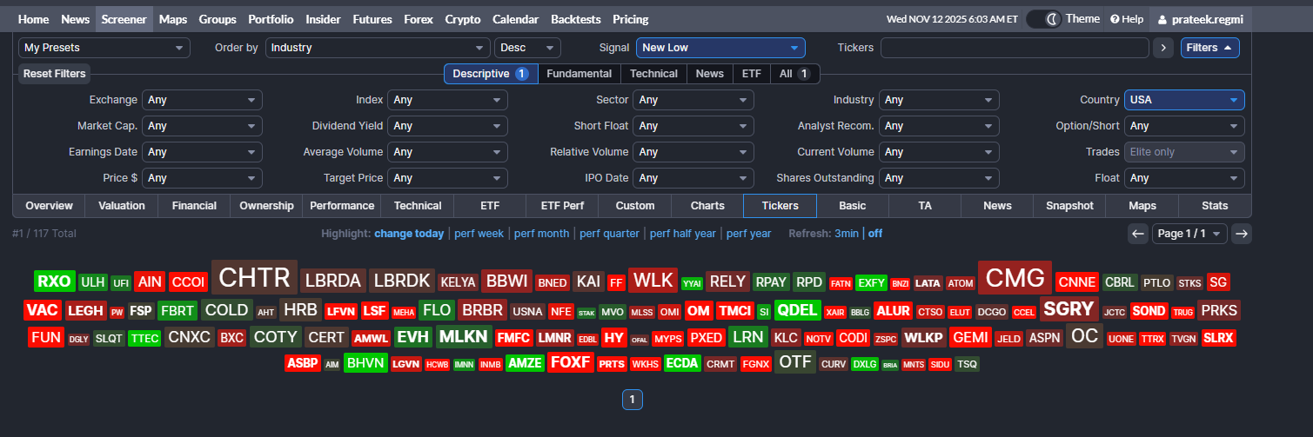The height and width of the screenshot is (437, 1313).
Task: Click the CHTR ticker tile
Action: (254, 278)
